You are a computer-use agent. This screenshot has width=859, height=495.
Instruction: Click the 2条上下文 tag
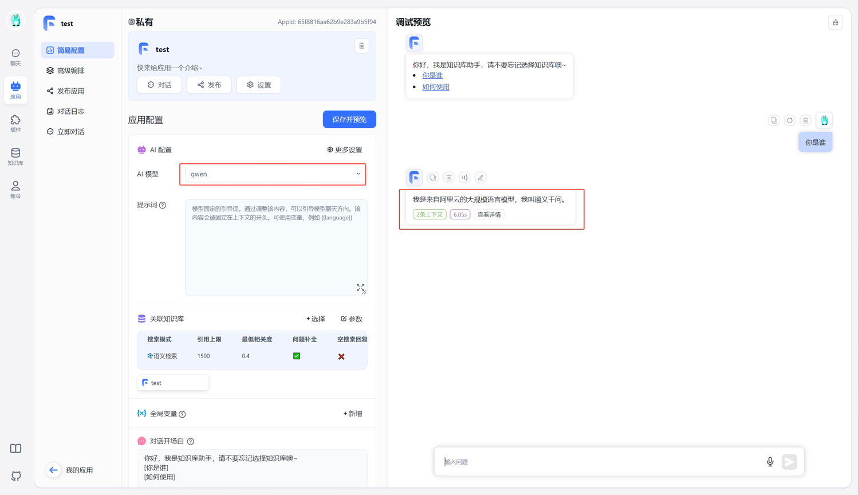429,215
